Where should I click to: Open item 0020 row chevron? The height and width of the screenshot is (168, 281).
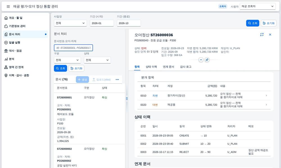266,105
